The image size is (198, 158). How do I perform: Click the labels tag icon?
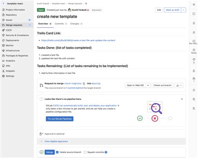pyautogui.click(x=194, y=59)
